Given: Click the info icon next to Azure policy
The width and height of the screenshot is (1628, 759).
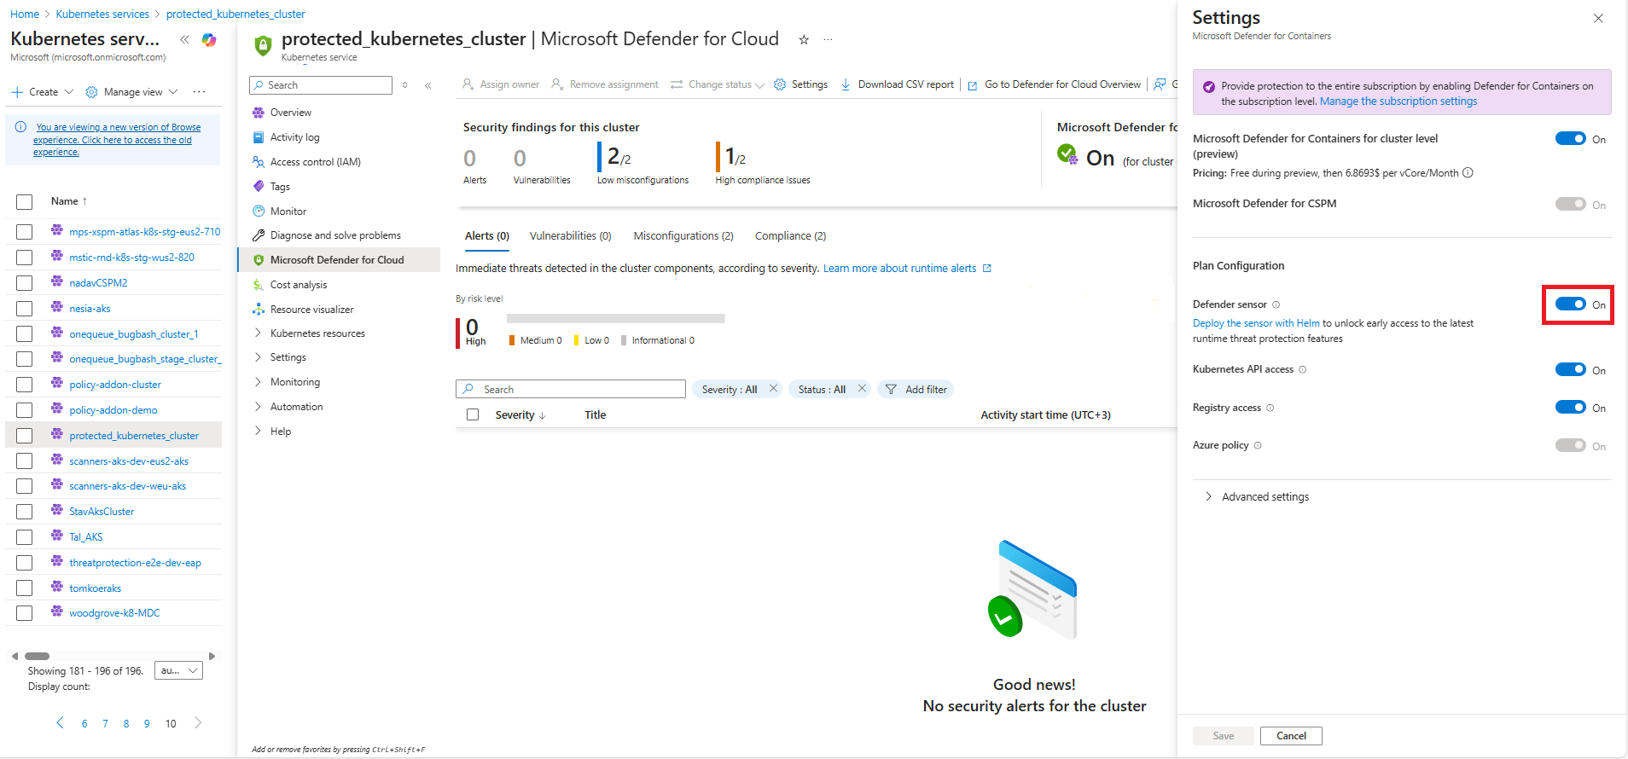Looking at the screenshot, I should coord(1258,445).
